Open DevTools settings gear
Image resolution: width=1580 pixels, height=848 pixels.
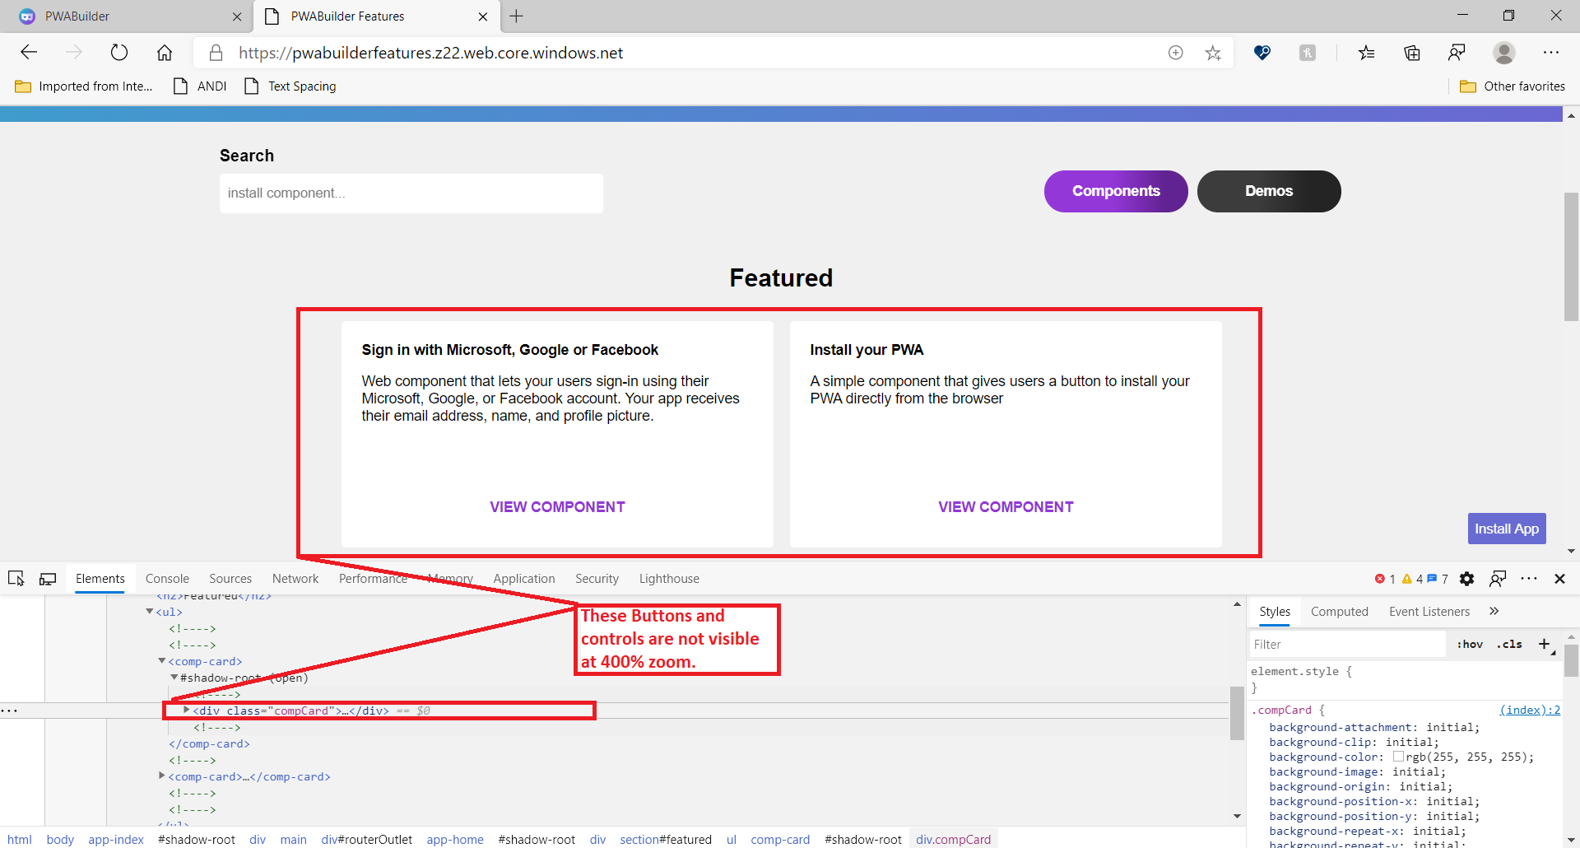pos(1467,579)
